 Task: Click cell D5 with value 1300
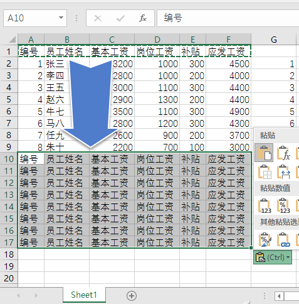coord(157,99)
